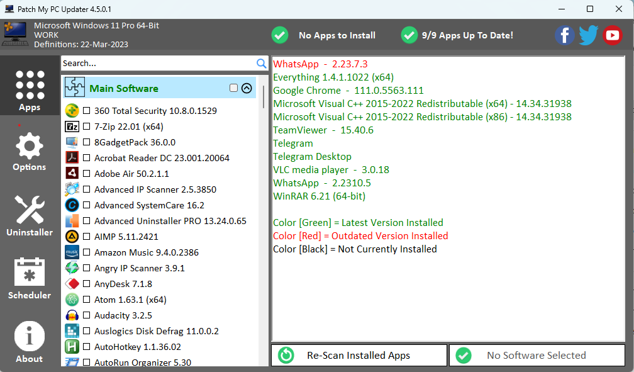This screenshot has height=372, width=634.
Task: Check the 360 Total Security checkbox
Action: coord(87,111)
